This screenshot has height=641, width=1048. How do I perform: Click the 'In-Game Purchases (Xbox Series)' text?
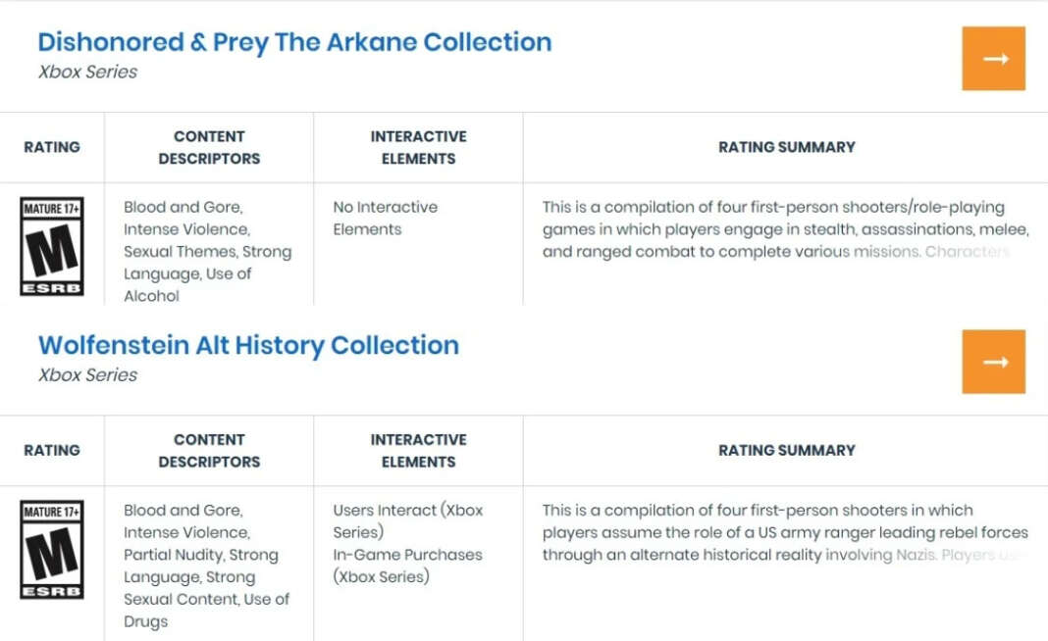(407, 566)
